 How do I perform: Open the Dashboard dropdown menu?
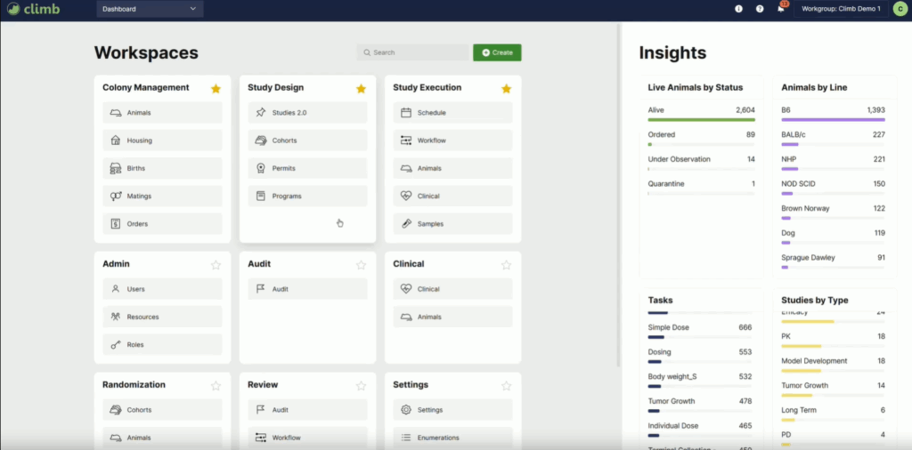(150, 9)
